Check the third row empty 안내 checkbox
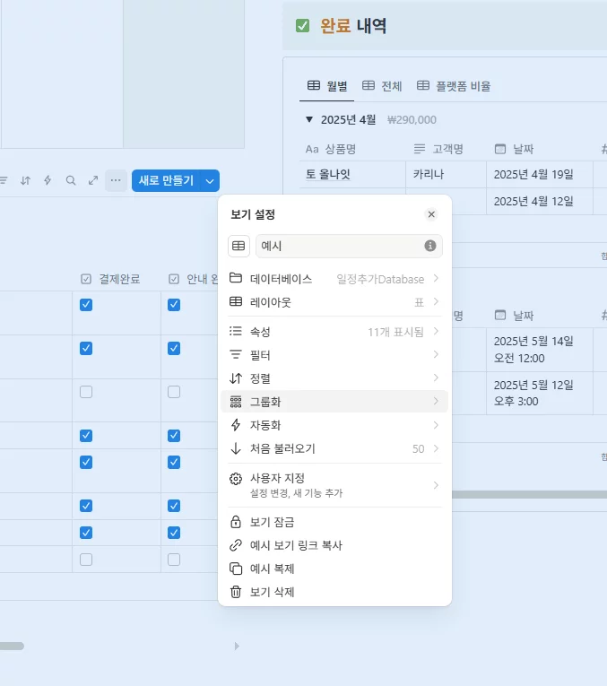The image size is (607, 686). [x=174, y=392]
